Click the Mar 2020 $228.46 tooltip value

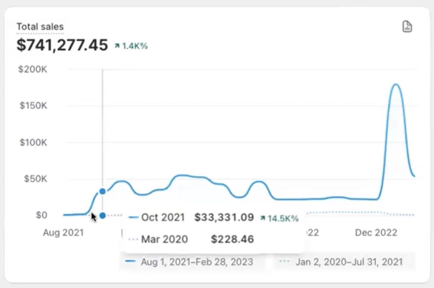(232, 239)
